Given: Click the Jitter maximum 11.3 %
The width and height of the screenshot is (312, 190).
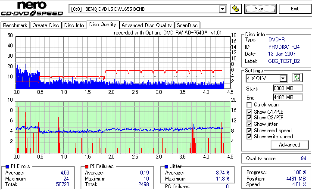Looking at the screenshot, I should (x=223, y=179).
